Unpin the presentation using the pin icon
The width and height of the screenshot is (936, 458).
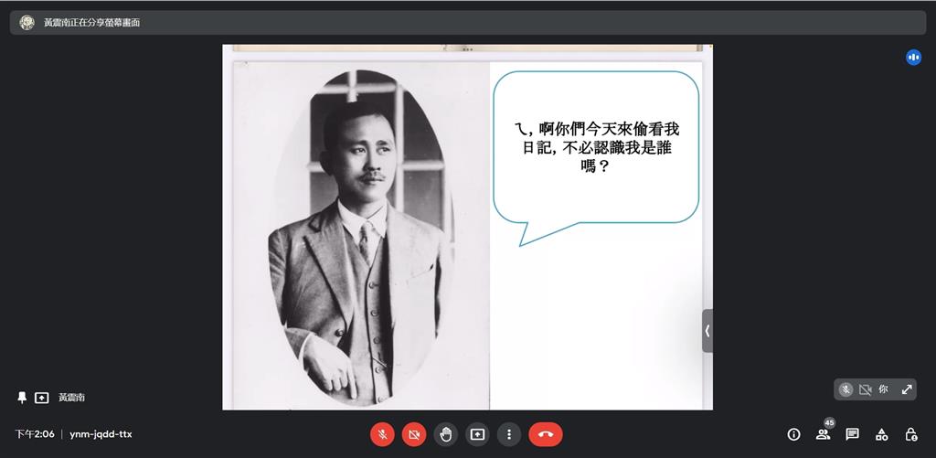tap(22, 397)
